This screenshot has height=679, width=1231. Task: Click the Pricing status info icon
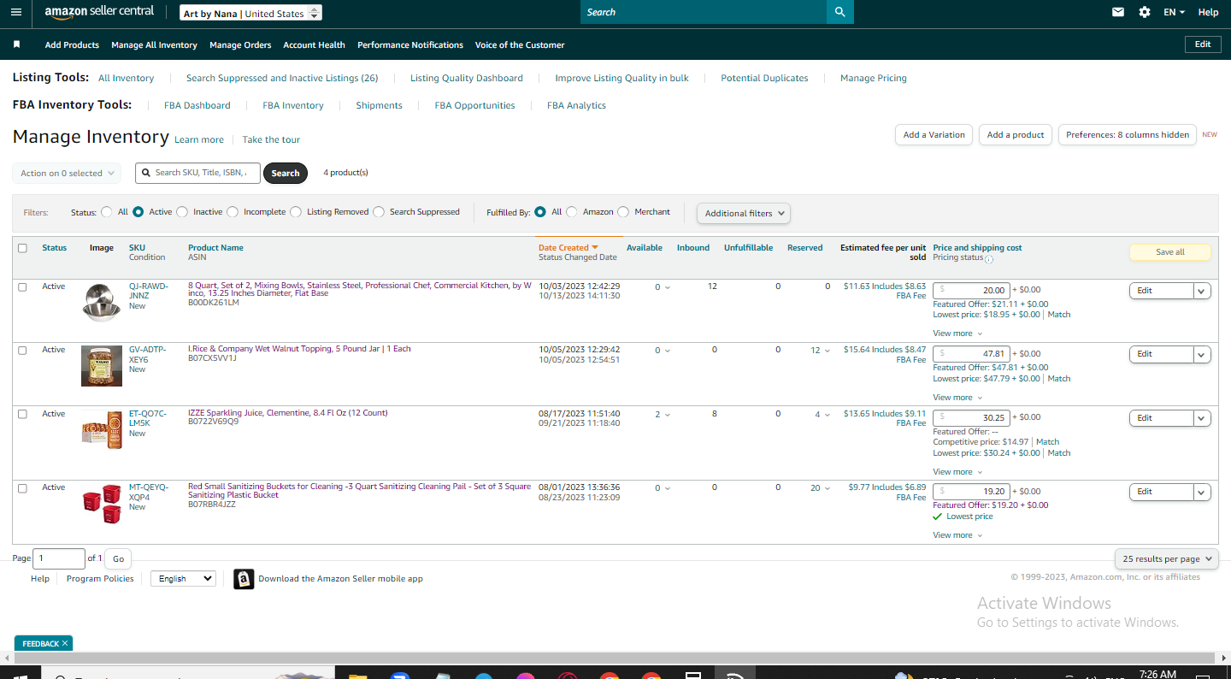tap(989, 259)
